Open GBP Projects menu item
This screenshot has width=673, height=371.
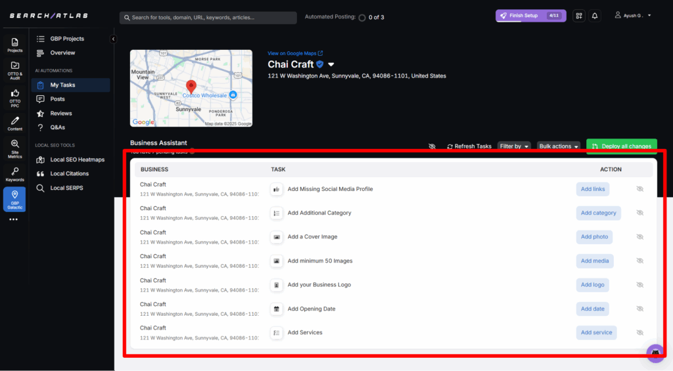pyautogui.click(x=67, y=39)
